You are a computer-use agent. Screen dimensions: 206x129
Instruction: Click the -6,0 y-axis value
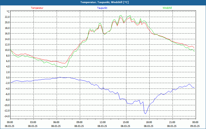point(7,94)
